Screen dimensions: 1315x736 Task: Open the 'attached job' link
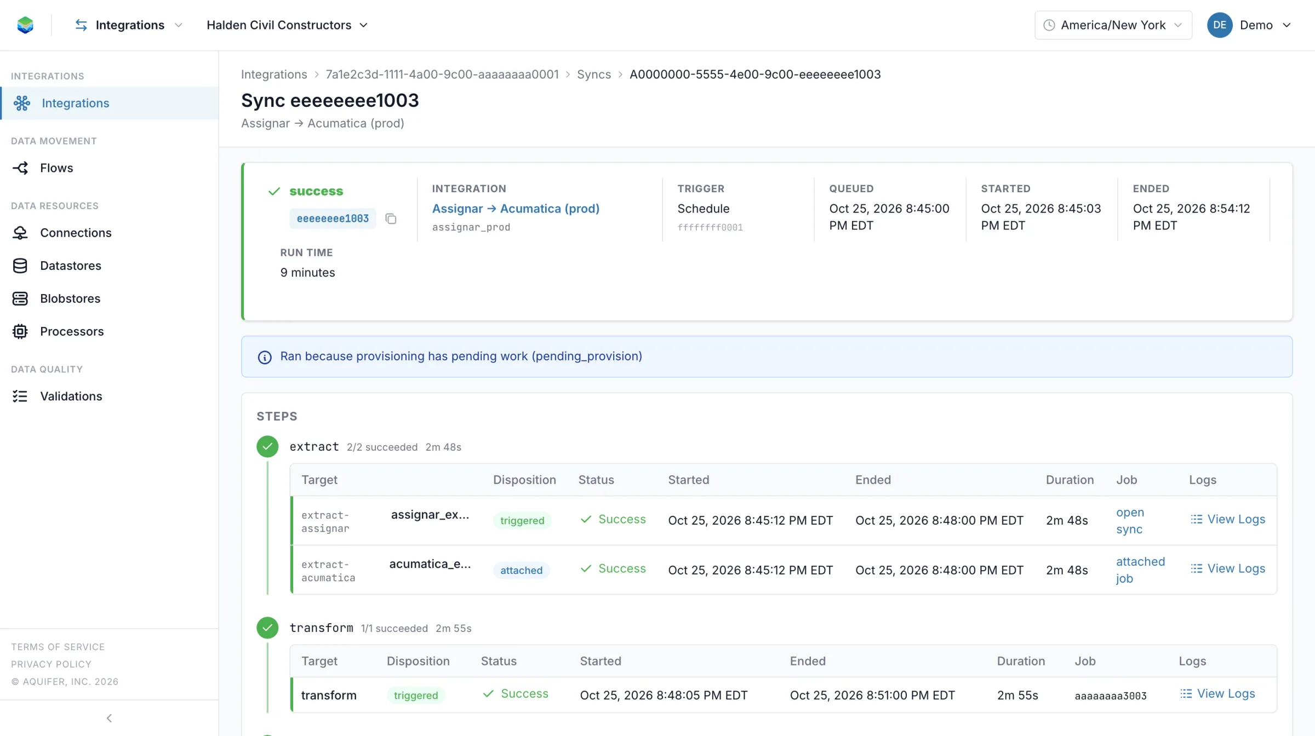[x=1140, y=570]
